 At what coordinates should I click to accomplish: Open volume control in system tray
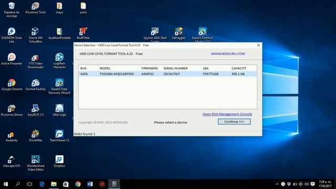point(307,184)
